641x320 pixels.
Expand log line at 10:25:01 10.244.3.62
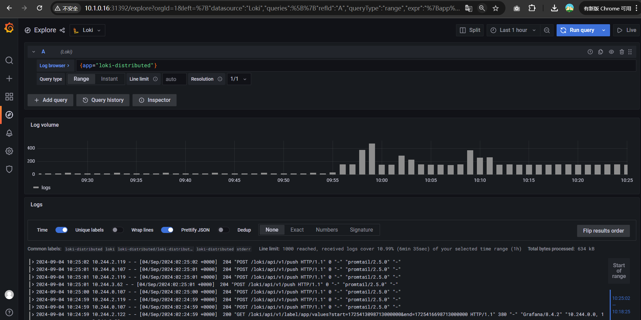(33, 284)
